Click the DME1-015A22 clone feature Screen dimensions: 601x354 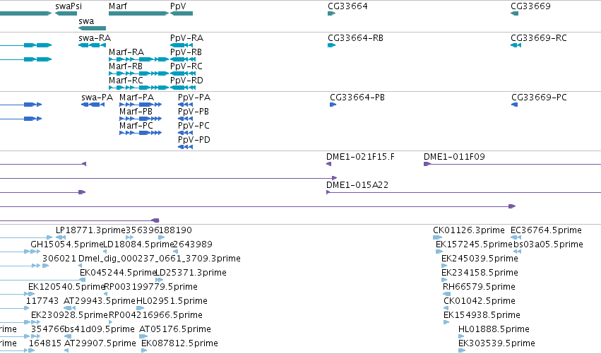[x=463, y=192]
